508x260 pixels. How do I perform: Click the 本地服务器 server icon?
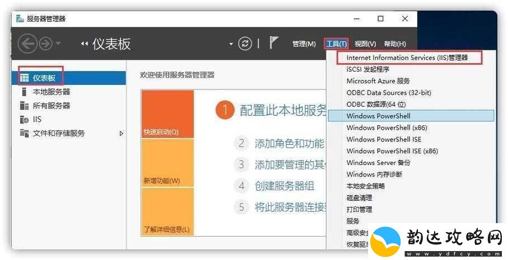(x=24, y=92)
